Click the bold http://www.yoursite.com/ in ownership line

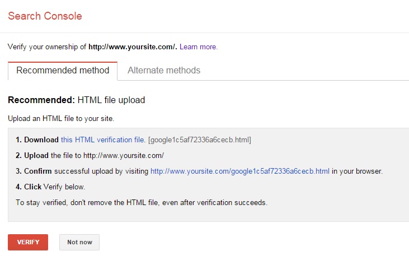tap(133, 47)
